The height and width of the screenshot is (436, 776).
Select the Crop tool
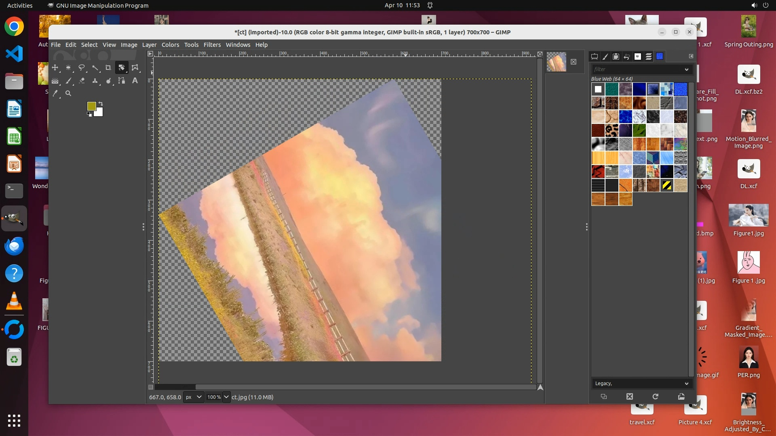108,67
